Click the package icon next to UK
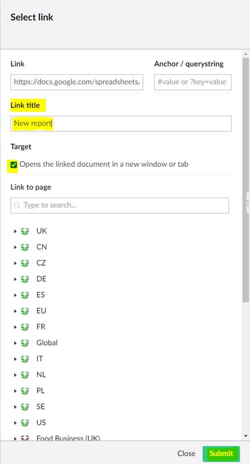 pyautogui.click(x=25, y=231)
